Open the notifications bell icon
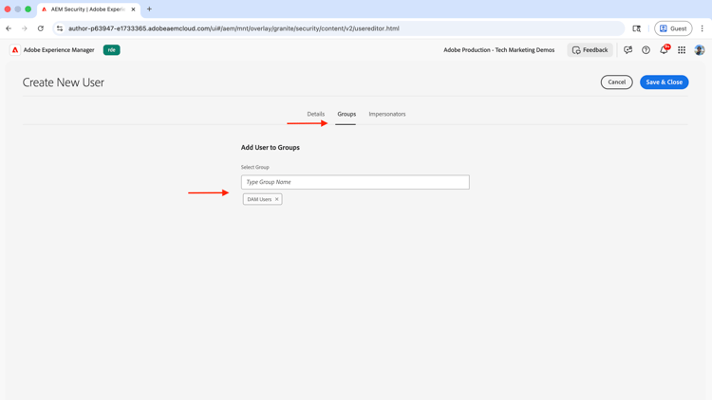Screen dimensions: 712x400 click(x=664, y=50)
